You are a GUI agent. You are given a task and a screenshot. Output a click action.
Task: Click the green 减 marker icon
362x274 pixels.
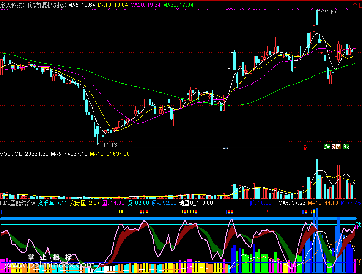[346, 146]
